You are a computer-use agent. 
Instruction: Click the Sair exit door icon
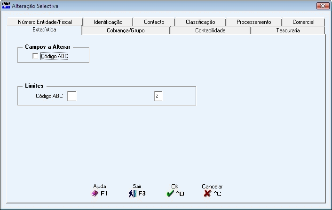point(133,193)
